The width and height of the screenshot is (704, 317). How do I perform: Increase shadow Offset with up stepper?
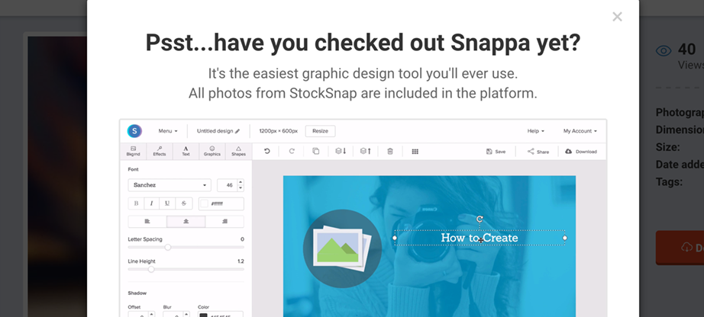pyautogui.click(x=151, y=314)
